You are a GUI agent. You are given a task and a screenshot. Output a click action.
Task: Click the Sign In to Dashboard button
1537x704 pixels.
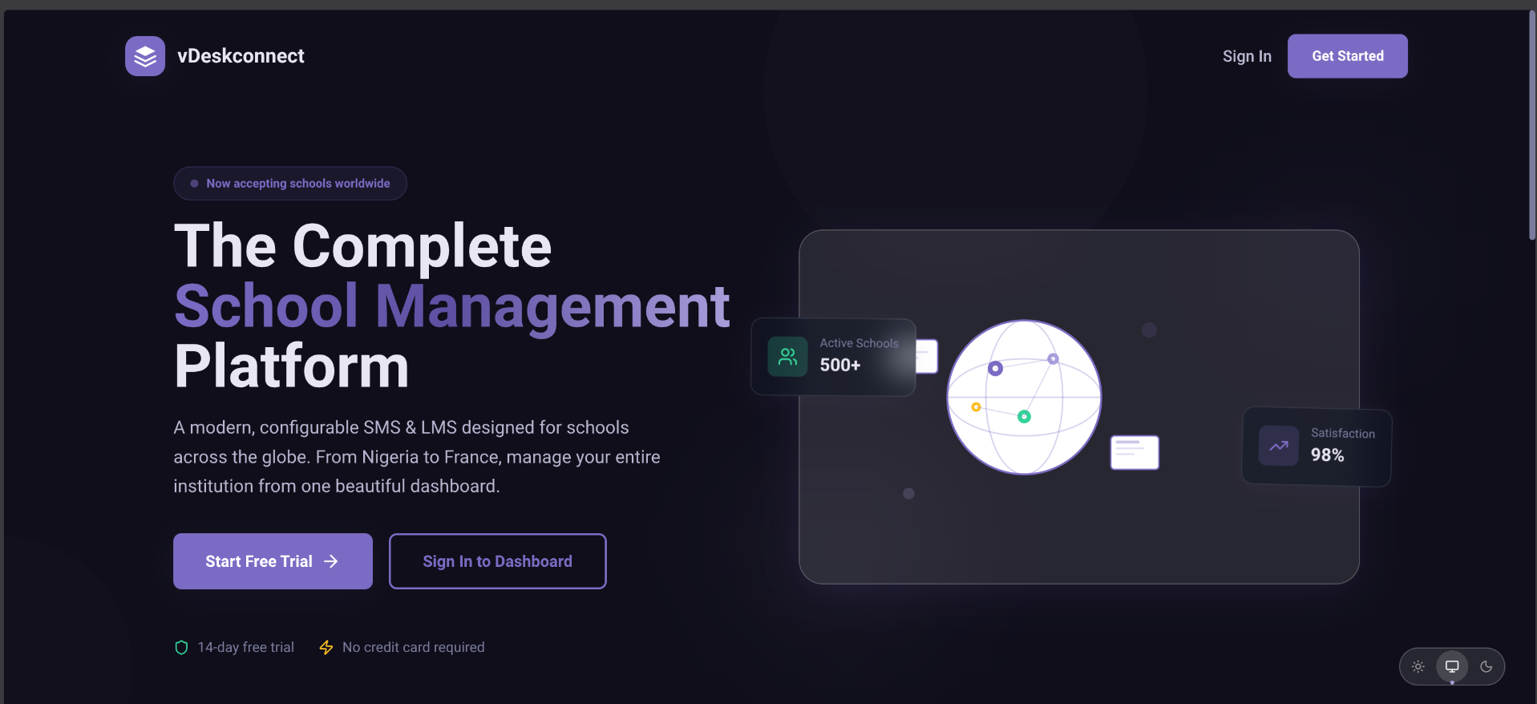coord(497,561)
